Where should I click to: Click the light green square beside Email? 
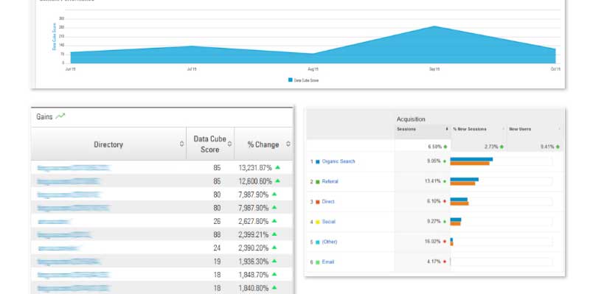click(x=318, y=262)
